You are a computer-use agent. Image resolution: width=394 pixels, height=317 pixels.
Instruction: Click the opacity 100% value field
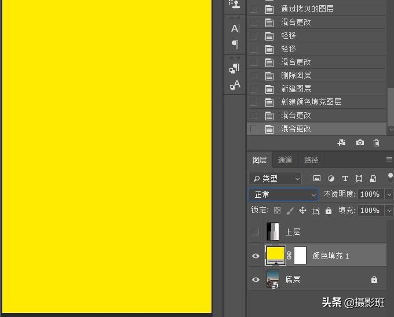(x=370, y=194)
